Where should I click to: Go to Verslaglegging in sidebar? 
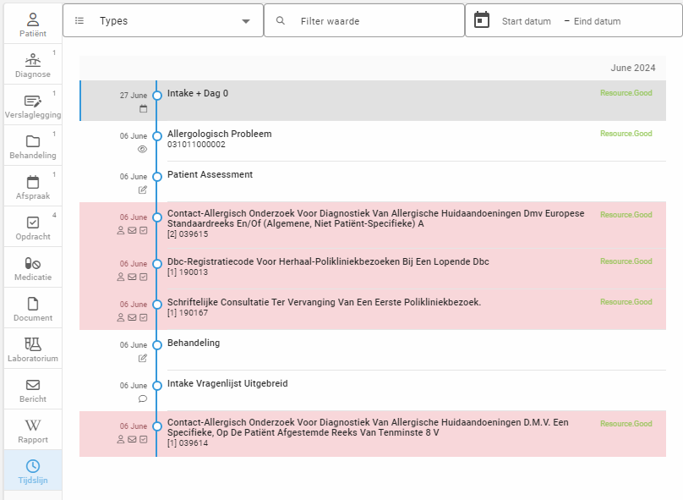coord(32,105)
